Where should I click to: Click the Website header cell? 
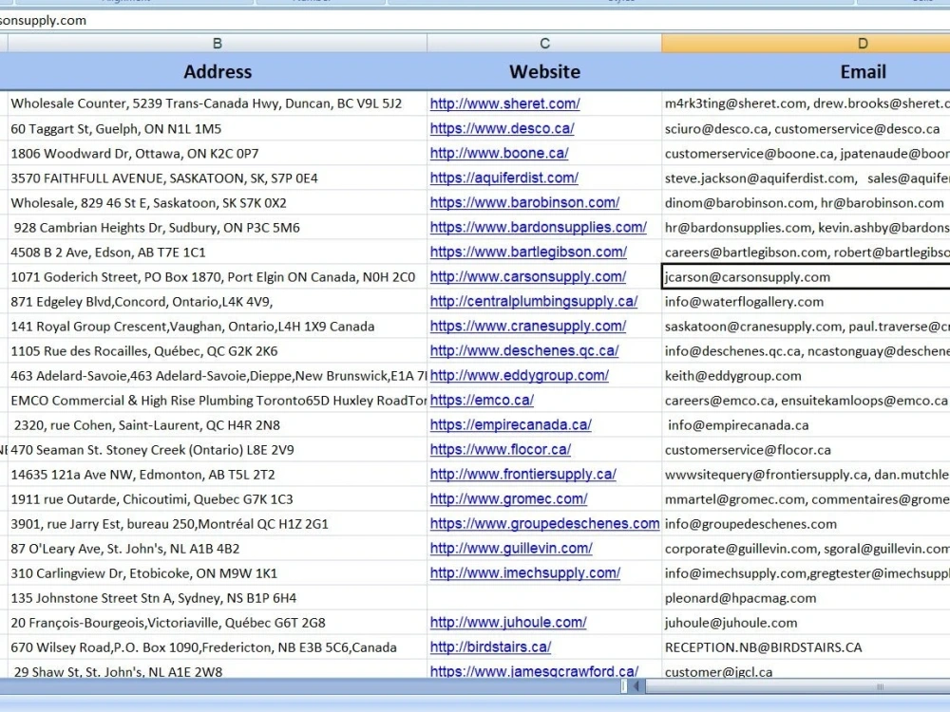coord(544,71)
